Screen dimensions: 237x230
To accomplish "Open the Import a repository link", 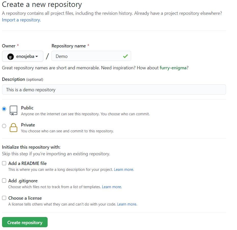I will click(21, 20).
